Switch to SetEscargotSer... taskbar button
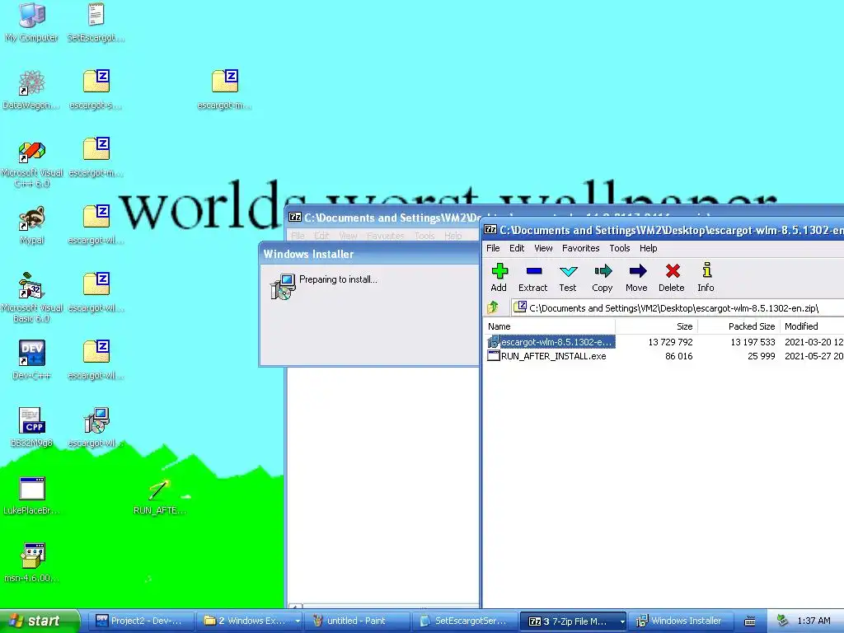 coord(465,621)
